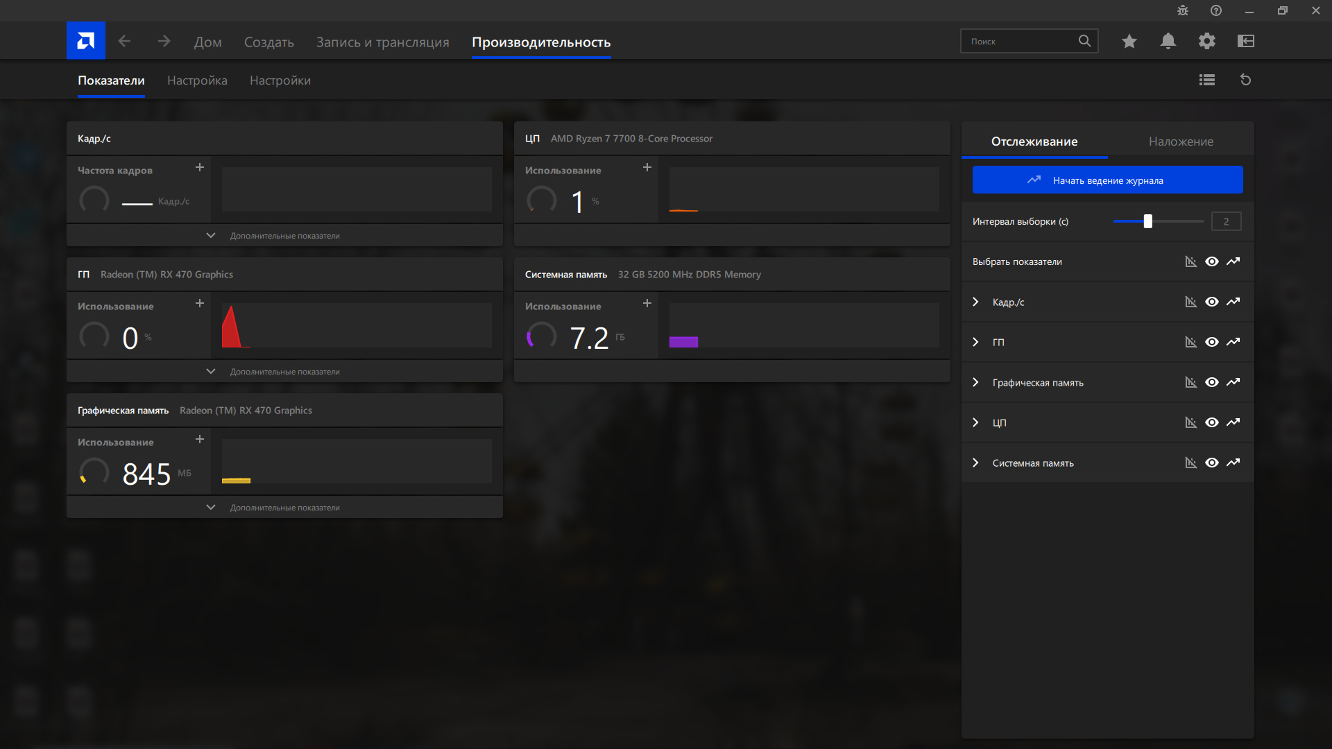This screenshot has height=749, width=1332.
Task: Toggle logging icon for Системная память row
Action: [1233, 463]
